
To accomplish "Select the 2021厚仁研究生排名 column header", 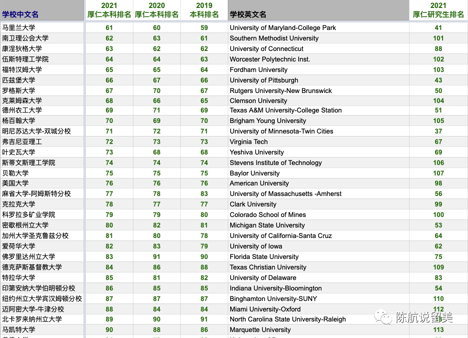I will pos(439,9).
